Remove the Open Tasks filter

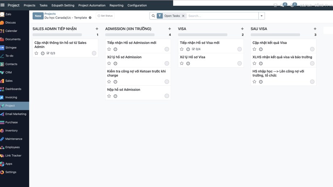(183, 16)
